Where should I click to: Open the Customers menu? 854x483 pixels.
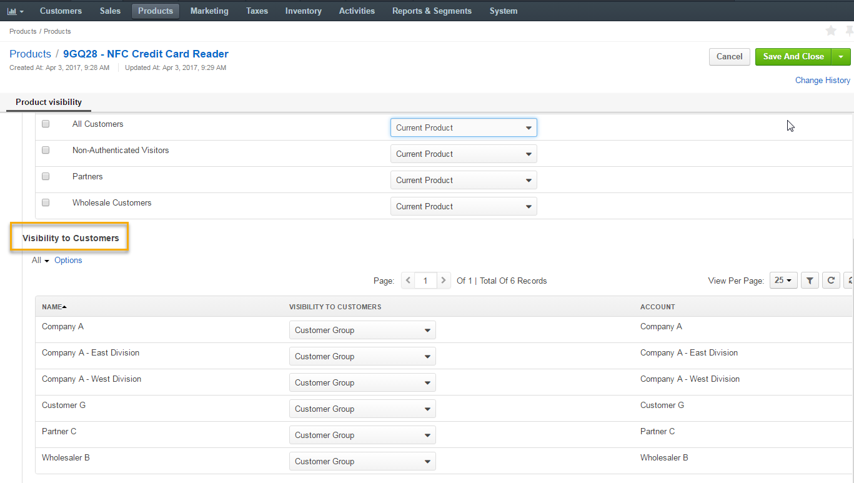coord(61,11)
